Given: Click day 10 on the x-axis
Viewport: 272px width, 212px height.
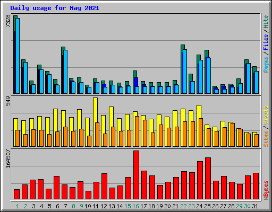Looking at the screenshot, I should pos(88,206).
